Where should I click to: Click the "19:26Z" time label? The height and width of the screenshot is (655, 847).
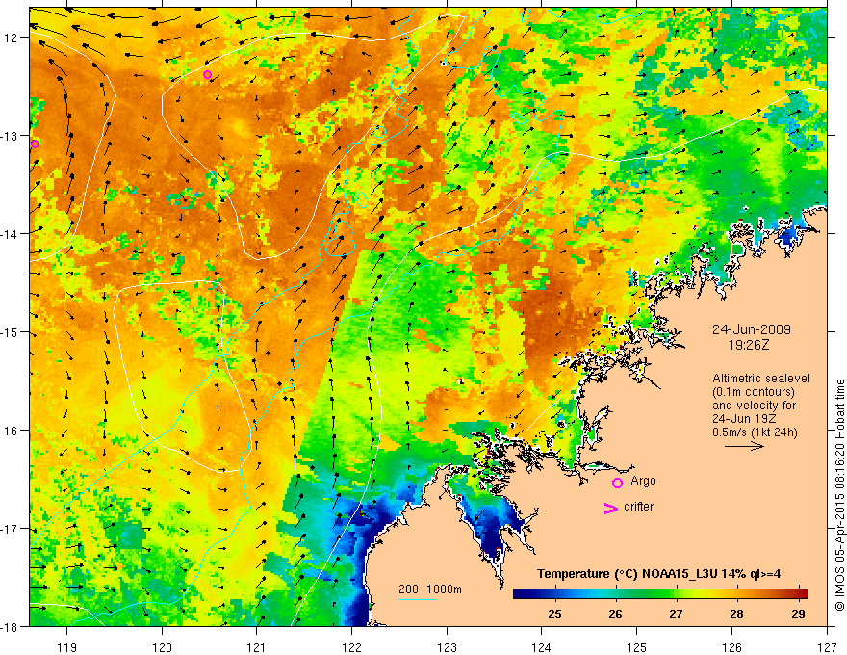coord(748,345)
